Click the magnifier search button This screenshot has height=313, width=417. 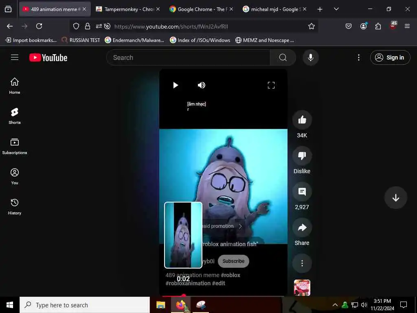[x=283, y=57]
